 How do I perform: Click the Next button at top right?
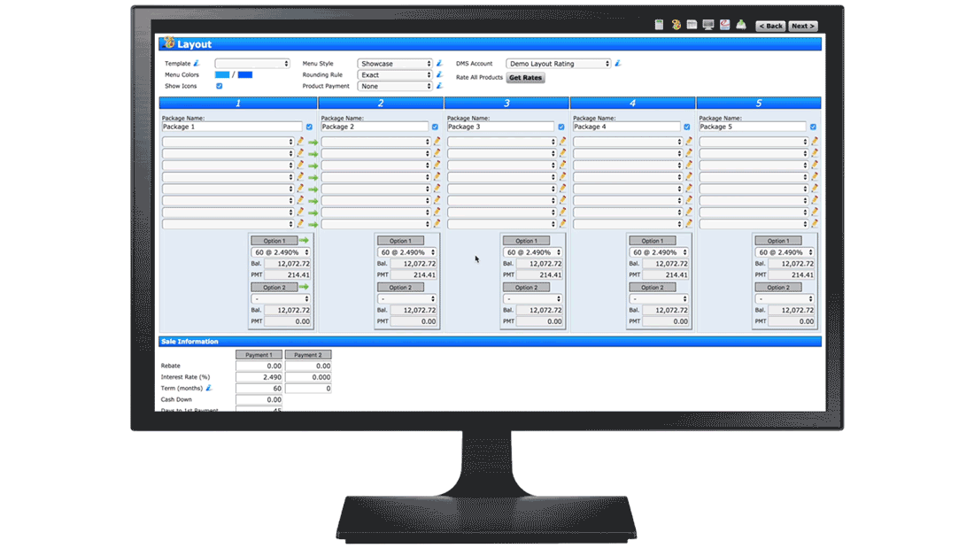(x=801, y=26)
